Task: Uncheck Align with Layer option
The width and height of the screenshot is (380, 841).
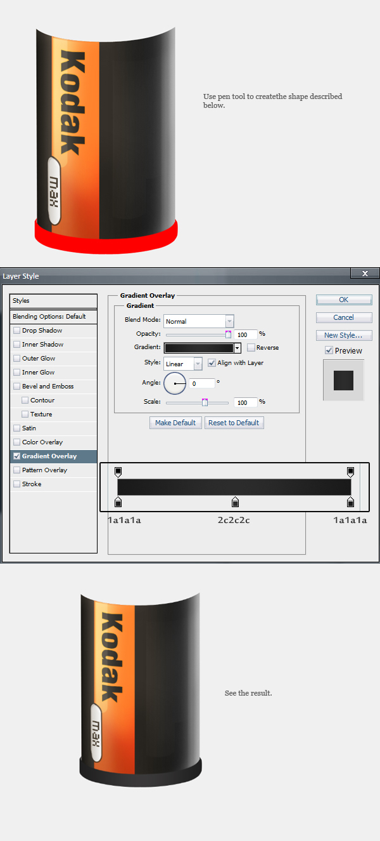Action: tap(212, 363)
